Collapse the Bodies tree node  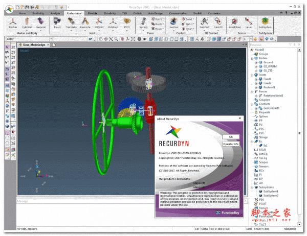(x=251, y=58)
